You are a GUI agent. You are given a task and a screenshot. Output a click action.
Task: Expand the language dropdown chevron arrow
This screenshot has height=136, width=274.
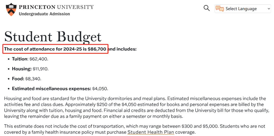(269, 9)
